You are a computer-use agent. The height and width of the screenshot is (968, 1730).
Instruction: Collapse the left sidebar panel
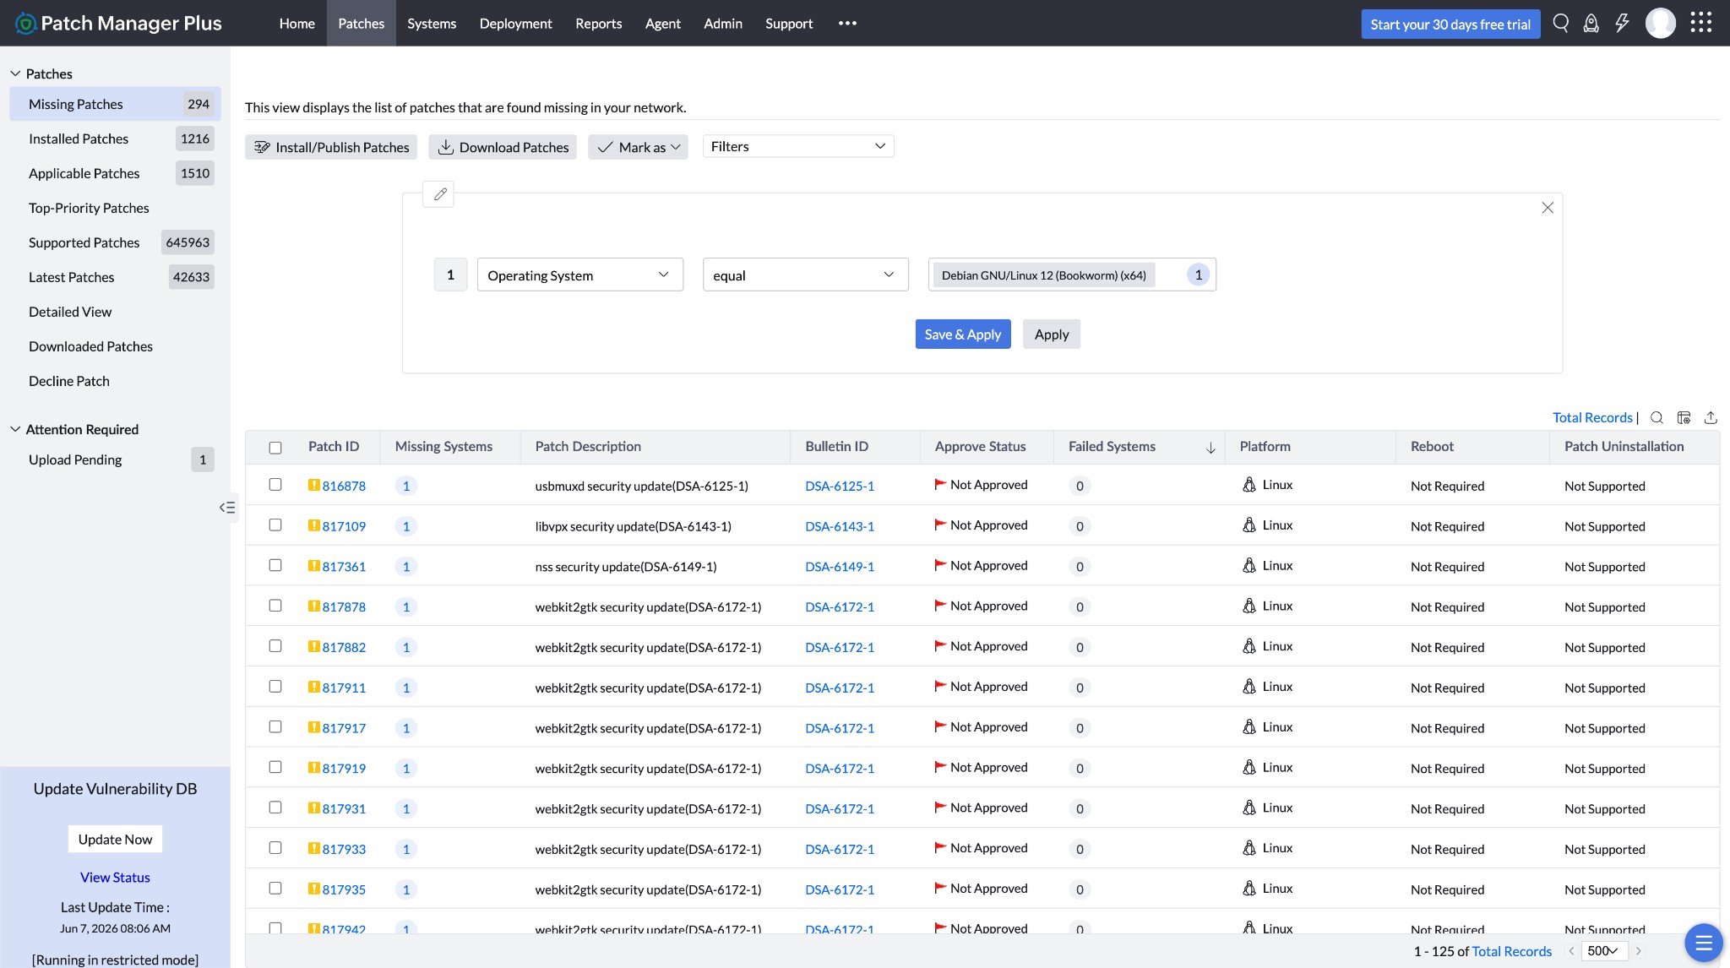[227, 508]
